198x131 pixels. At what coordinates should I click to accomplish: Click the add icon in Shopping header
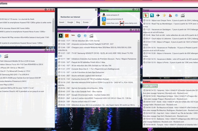pyautogui.click(x=133, y=10)
